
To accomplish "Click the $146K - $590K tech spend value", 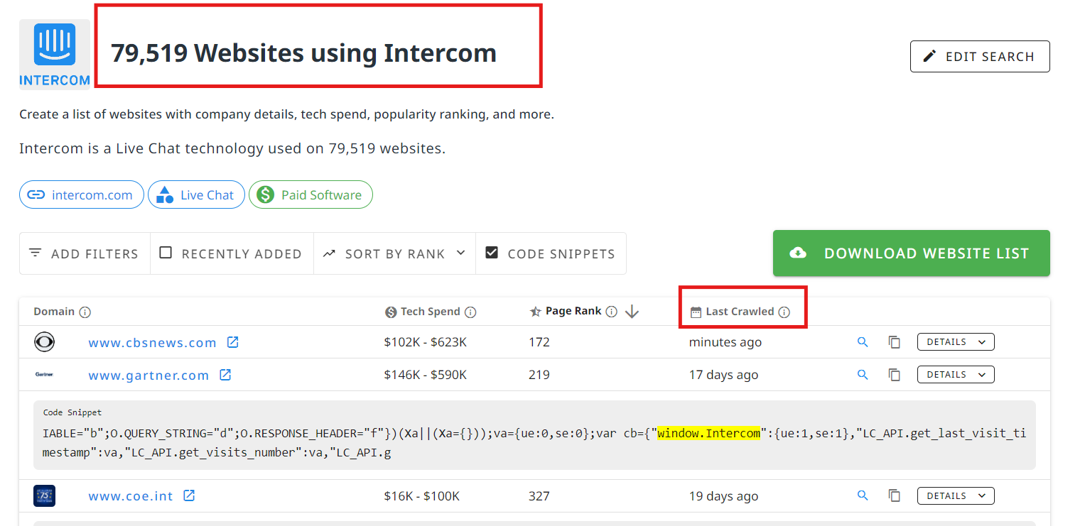I will tap(426, 375).
